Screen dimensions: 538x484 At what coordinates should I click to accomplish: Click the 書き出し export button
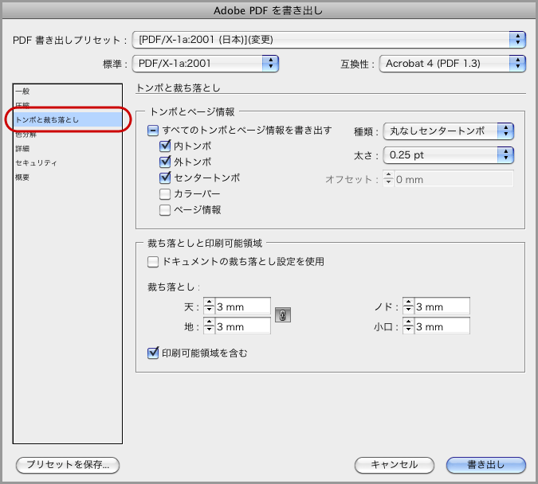(486, 465)
